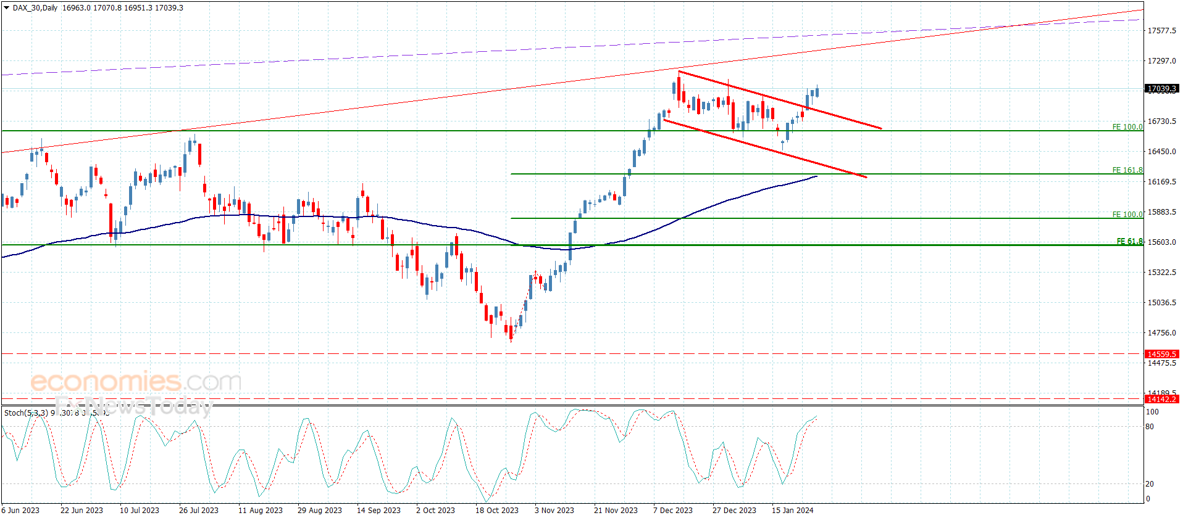Click the 29 Aug 2023 date label
1183x518 pixels.
(x=320, y=510)
